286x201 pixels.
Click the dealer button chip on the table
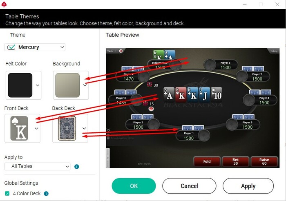point(151,109)
